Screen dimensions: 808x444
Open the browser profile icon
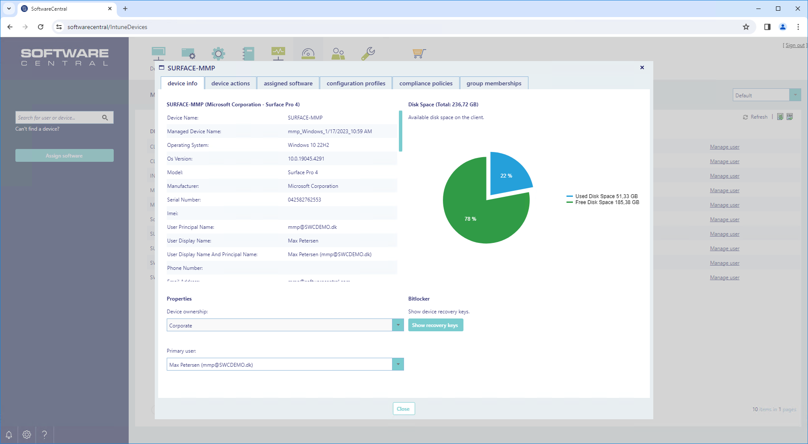[x=783, y=27]
